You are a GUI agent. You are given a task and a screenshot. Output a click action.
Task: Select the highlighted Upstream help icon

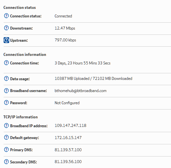click(6, 40)
